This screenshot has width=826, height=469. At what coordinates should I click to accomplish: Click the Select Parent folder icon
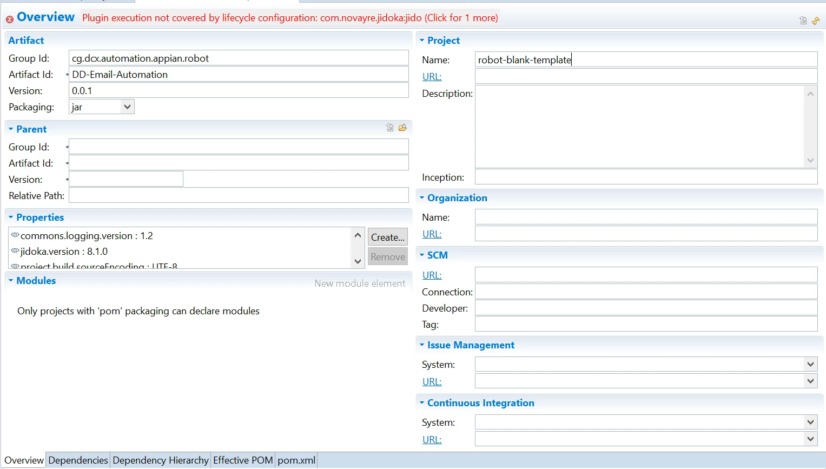[402, 128]
